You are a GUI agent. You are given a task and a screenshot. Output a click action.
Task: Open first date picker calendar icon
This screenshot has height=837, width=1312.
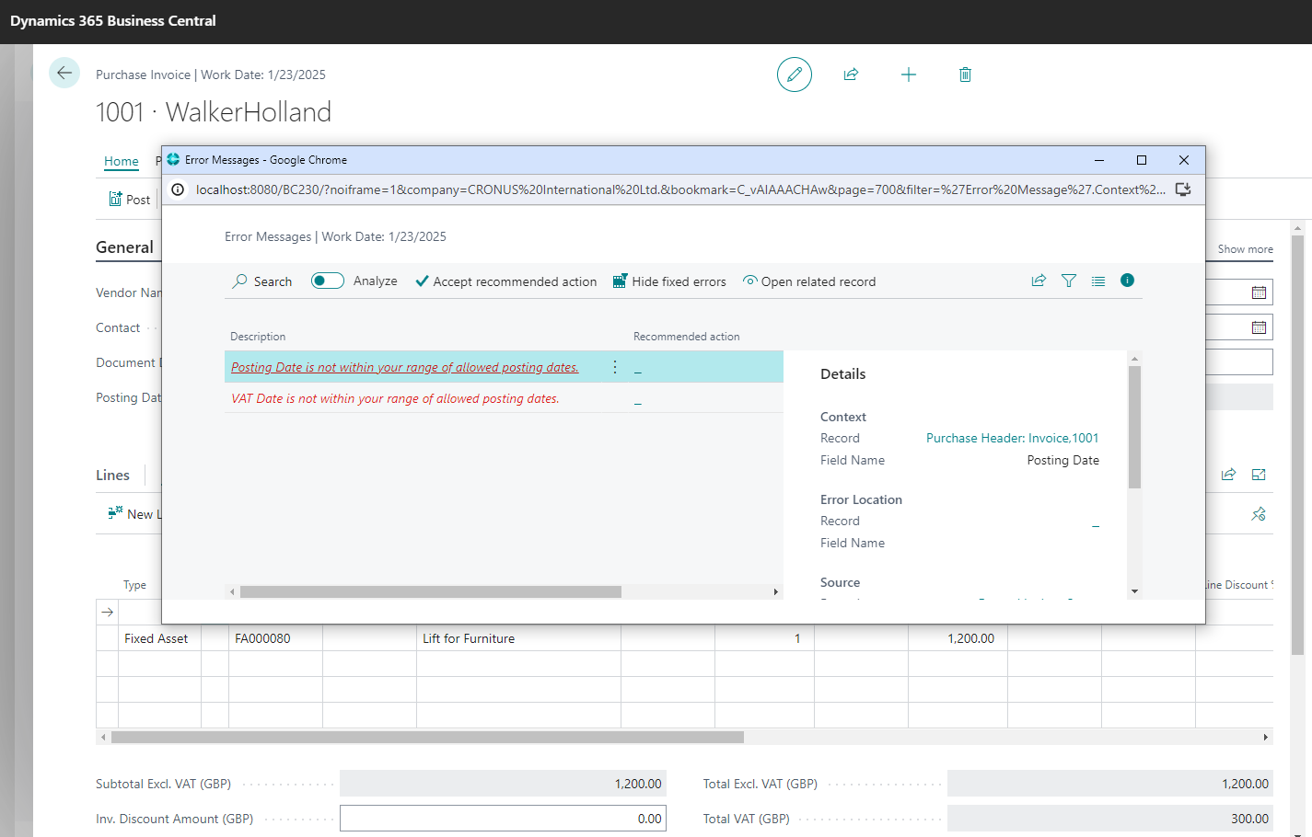coord(1259,292)
